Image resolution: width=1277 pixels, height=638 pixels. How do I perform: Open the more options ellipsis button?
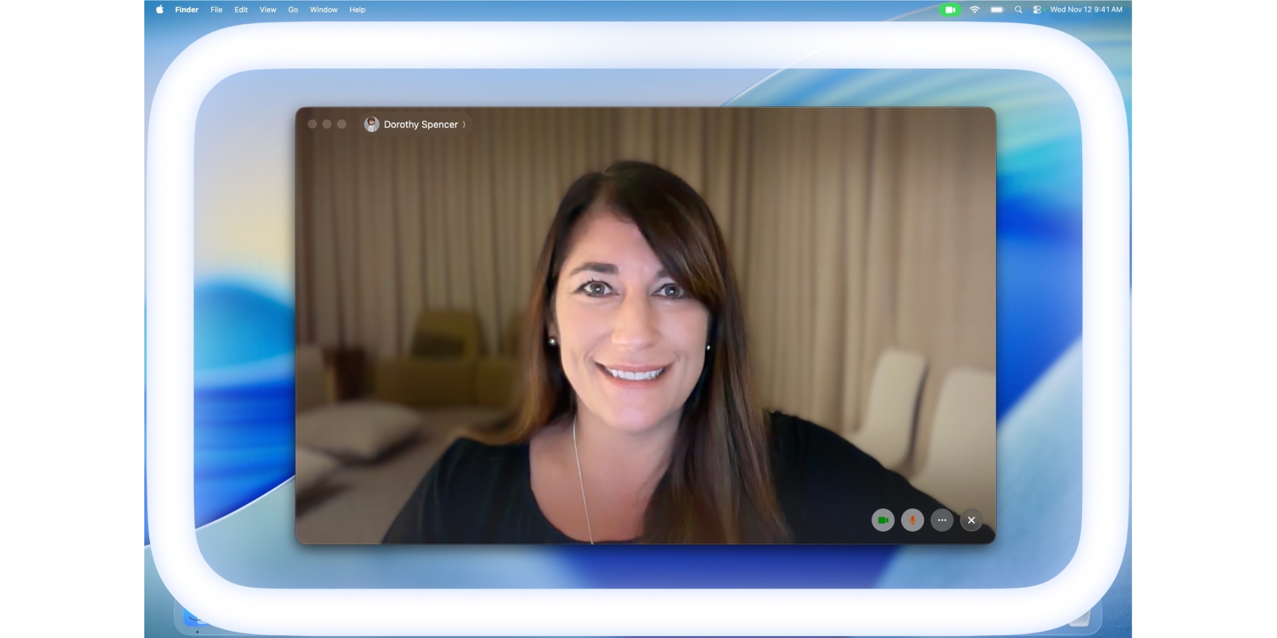[x=942, y=520]
